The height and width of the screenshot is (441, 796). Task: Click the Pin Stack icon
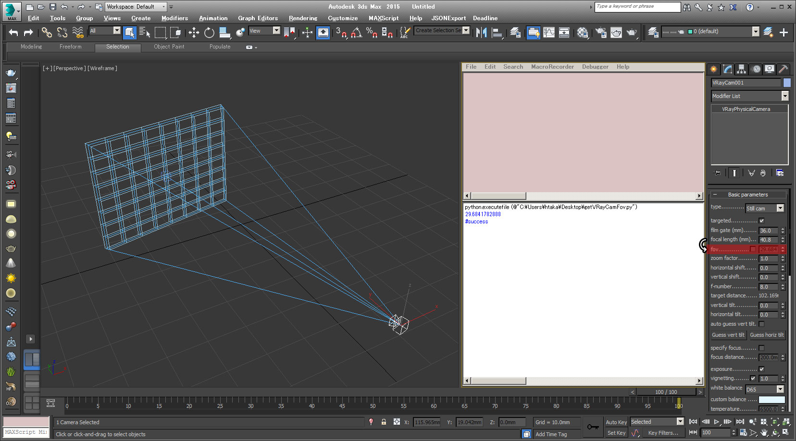(718, 173)
